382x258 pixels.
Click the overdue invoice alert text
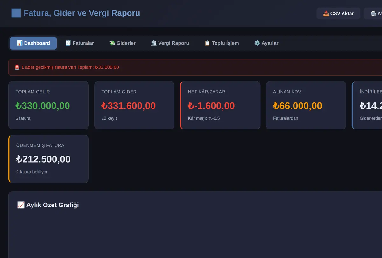coord(70,67)
